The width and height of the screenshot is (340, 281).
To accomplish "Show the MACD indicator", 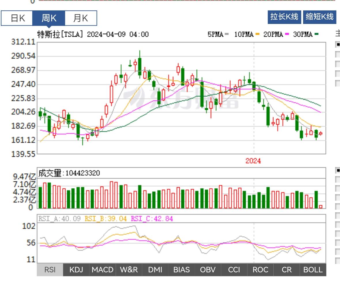I will pyautogui.click(x=103, y=270).
